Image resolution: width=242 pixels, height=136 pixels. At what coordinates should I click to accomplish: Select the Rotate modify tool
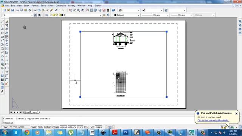click(7, 45)
